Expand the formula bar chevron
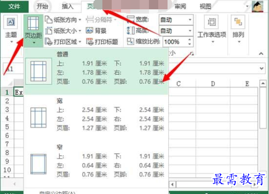 coord(262,69)
